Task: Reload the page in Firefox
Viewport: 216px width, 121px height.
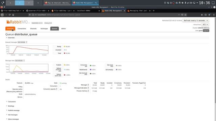Action: pos(9,15)
